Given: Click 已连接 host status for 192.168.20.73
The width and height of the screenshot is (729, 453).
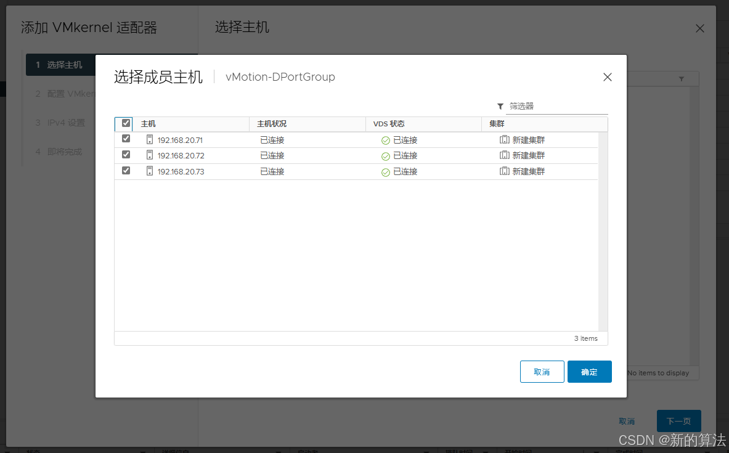Looking at the screenshot, I should pos(272,171).
